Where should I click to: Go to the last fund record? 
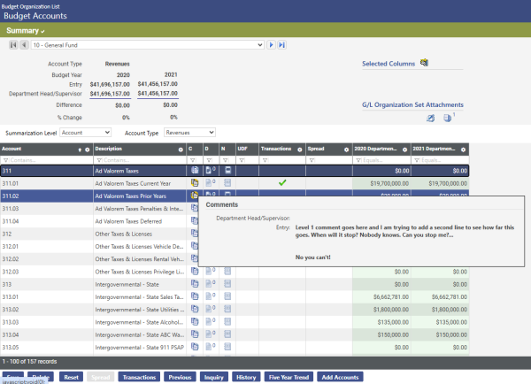pyautogui.click(x=282, y=44)
